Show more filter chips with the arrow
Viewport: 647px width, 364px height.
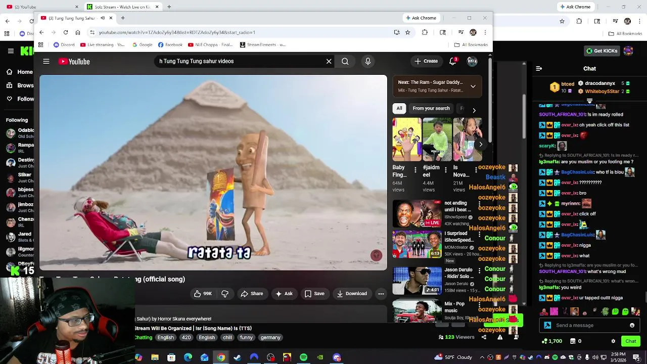(x=474, y=110)
